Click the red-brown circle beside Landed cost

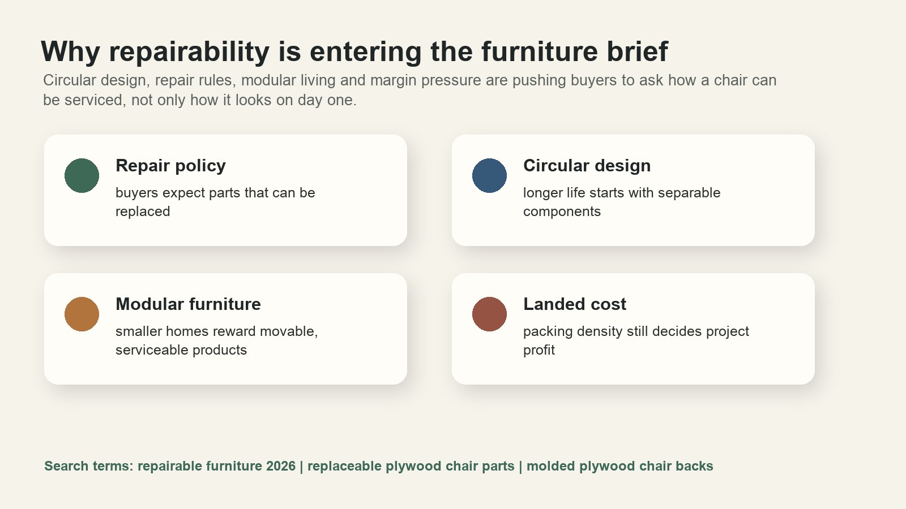click(489, 314)
